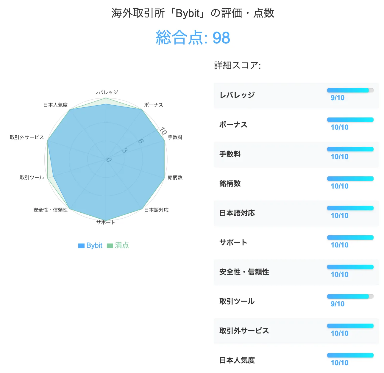This screenshot has width=384, height=373.
Task: Click the 10/10 score value for 安全性・信頼性
Action: (x=340, y=275)
